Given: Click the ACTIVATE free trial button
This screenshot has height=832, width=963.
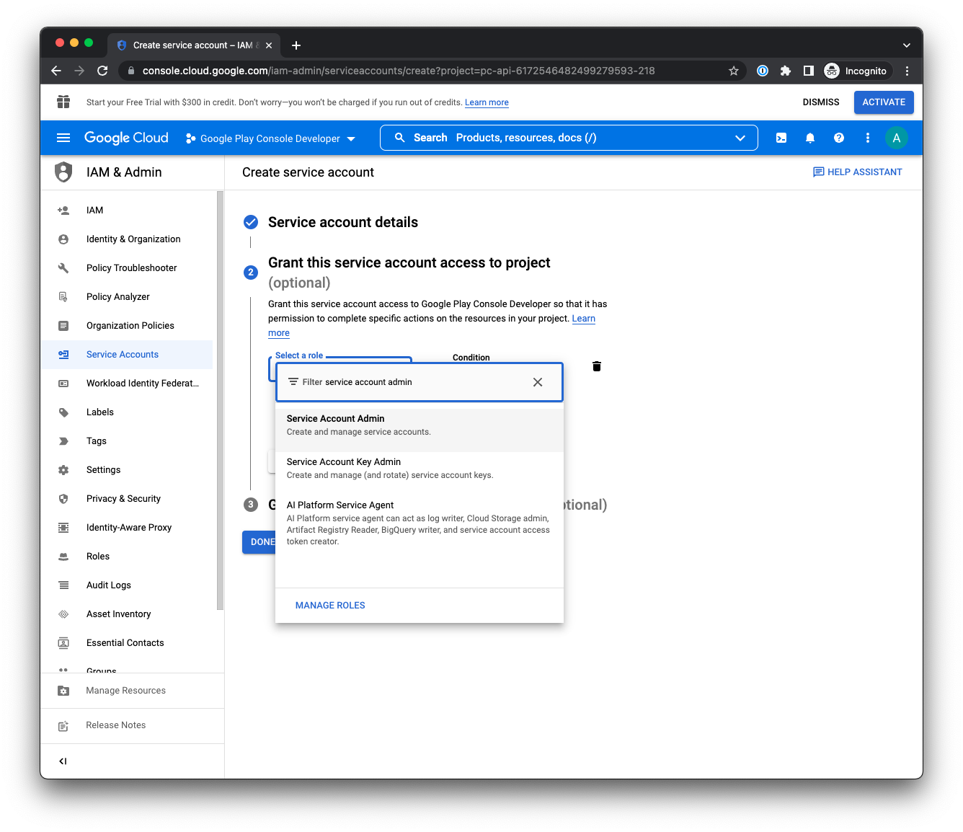Looking at the screenshot, I should click(x=884, y=102).
